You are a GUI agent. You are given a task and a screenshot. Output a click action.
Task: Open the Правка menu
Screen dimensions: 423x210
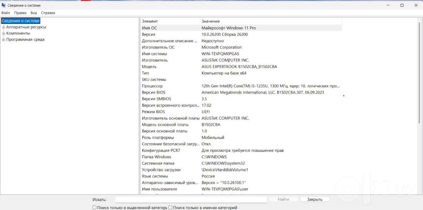tap(20, 13)
